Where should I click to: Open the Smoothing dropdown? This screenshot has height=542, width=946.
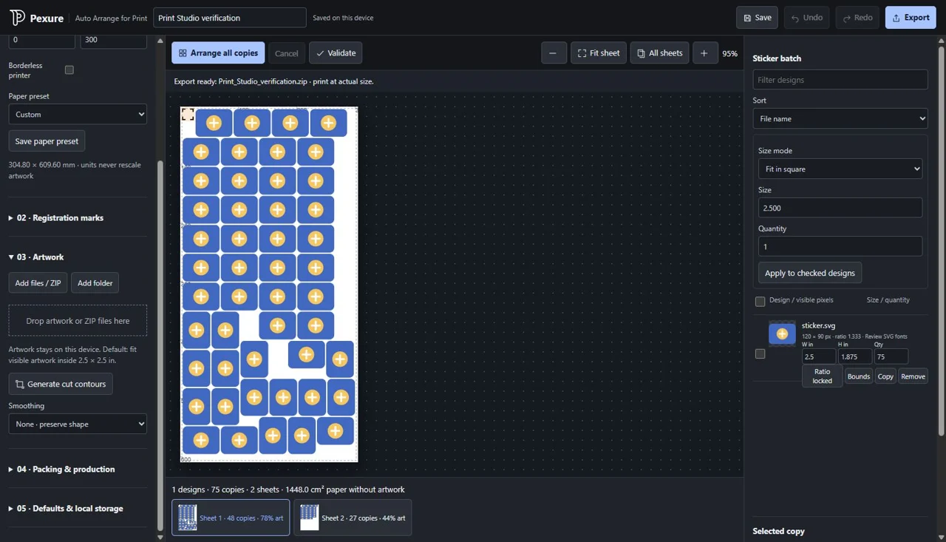point(78,424)
